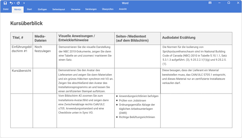Click the cell starting 'Vom Bildschirm #2 zoomen'
This screenshot has width=242, height=138.
point(86,111)
